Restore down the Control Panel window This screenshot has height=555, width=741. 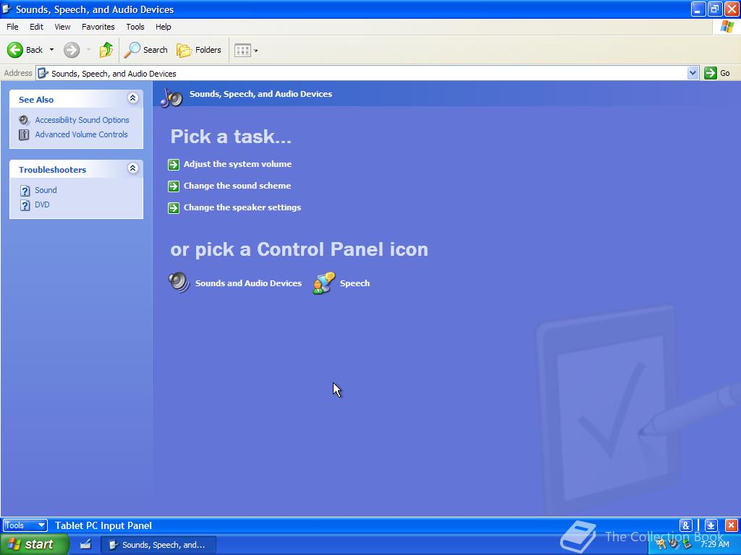(714, 9)
